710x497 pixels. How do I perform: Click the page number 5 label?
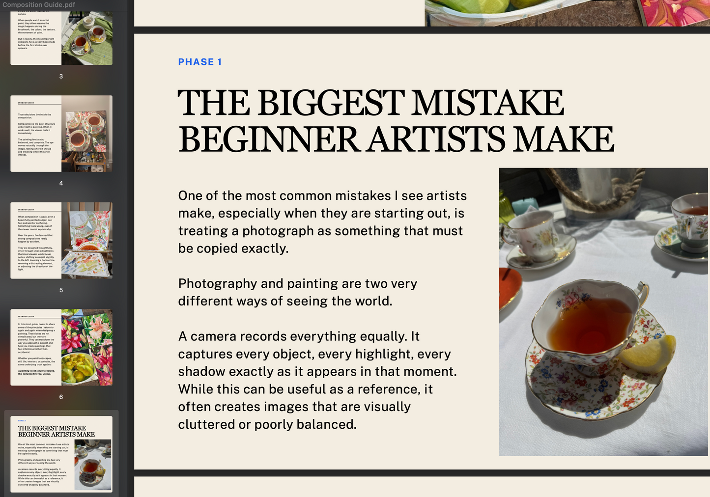click(x=61, y=290)
